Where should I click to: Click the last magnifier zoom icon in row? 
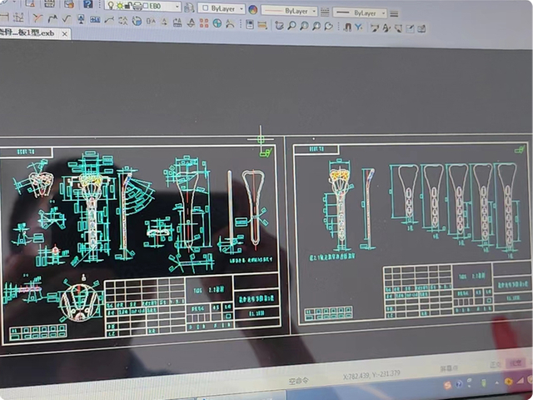tap(328, 27)
